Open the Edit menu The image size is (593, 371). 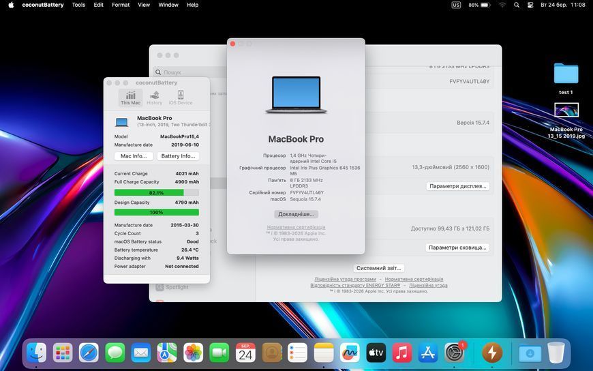pos(99,5)
